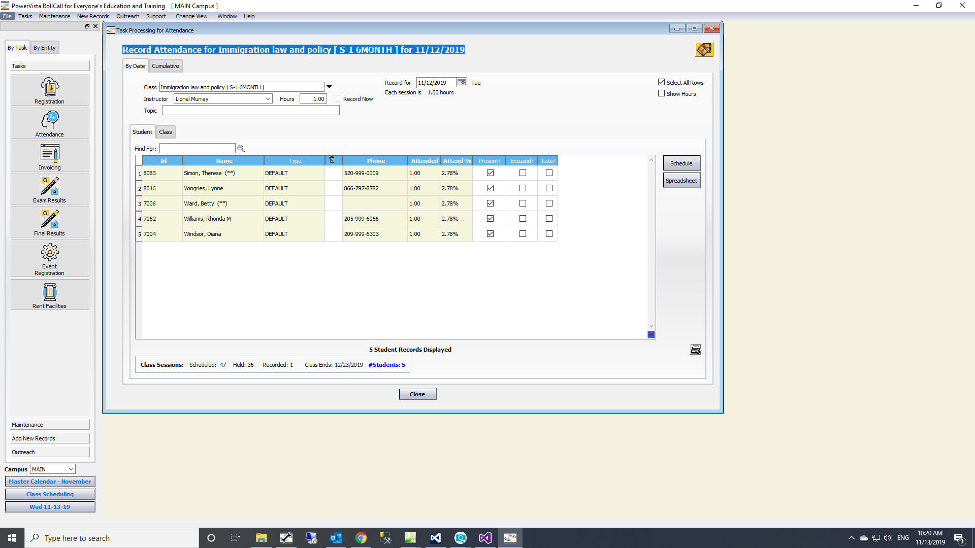Expand the Maintenance sidebar section
The image size is (975, 548).
50,425
